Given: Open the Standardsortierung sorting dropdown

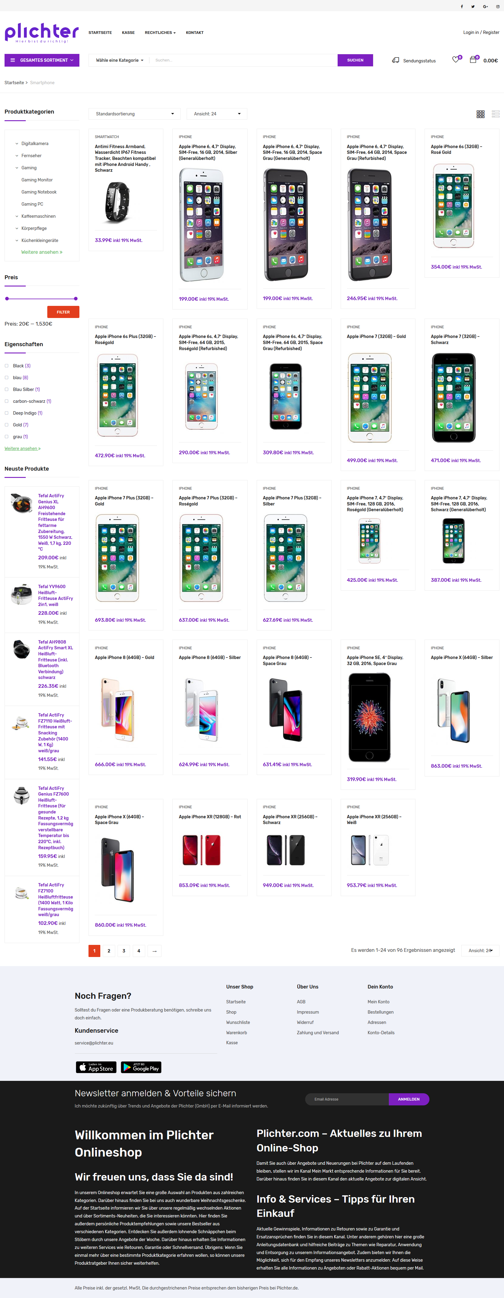Looking at the screenshot, I should (x=135, y=114).
